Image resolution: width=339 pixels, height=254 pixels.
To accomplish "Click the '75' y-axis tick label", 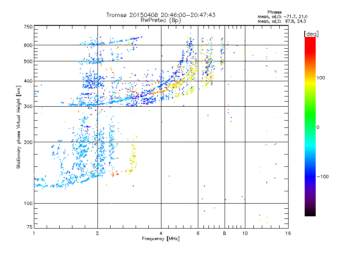I will (x=30, y=227).
